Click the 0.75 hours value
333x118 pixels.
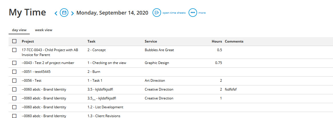point(219,63)
